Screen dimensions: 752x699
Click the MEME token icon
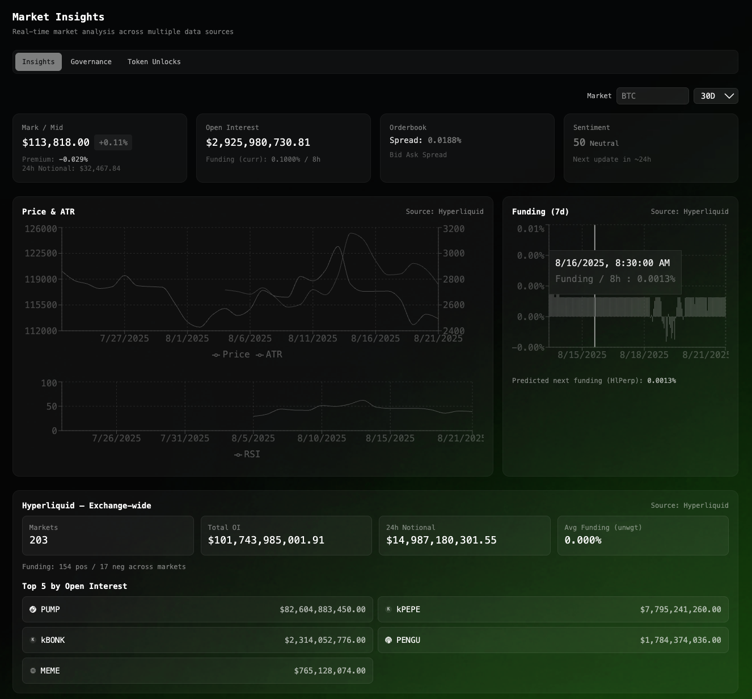(33, 671)
